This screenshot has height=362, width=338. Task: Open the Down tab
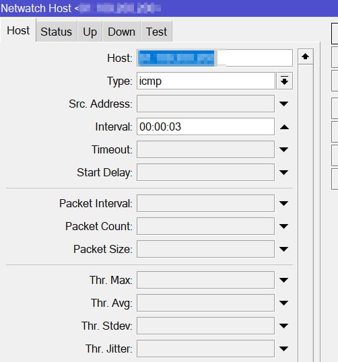tap(121, 32)
